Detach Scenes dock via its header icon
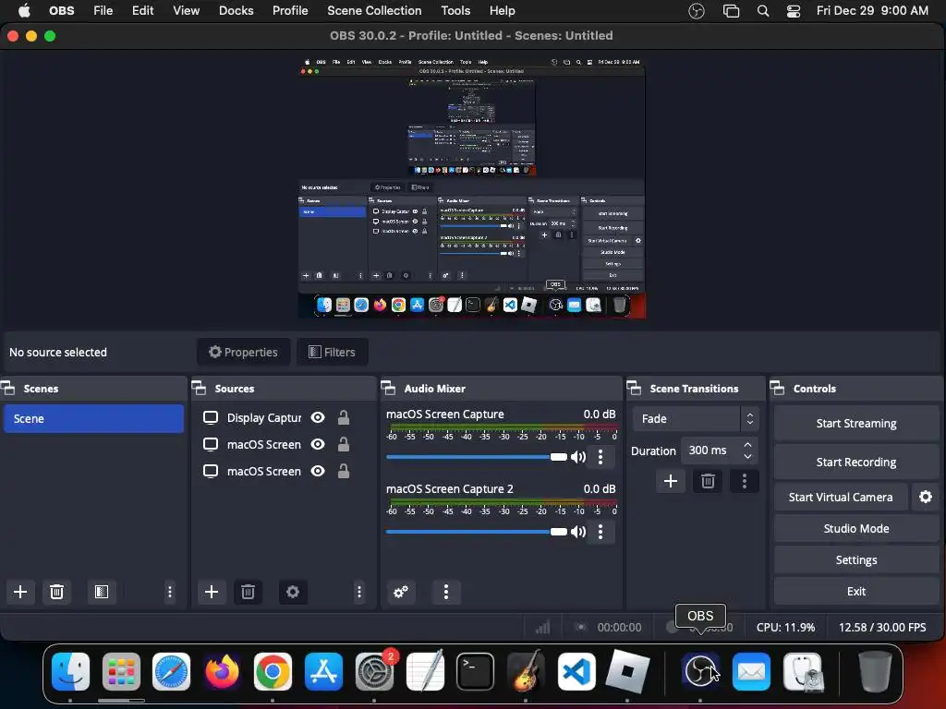946x709 pixels. tap(8, 389)
